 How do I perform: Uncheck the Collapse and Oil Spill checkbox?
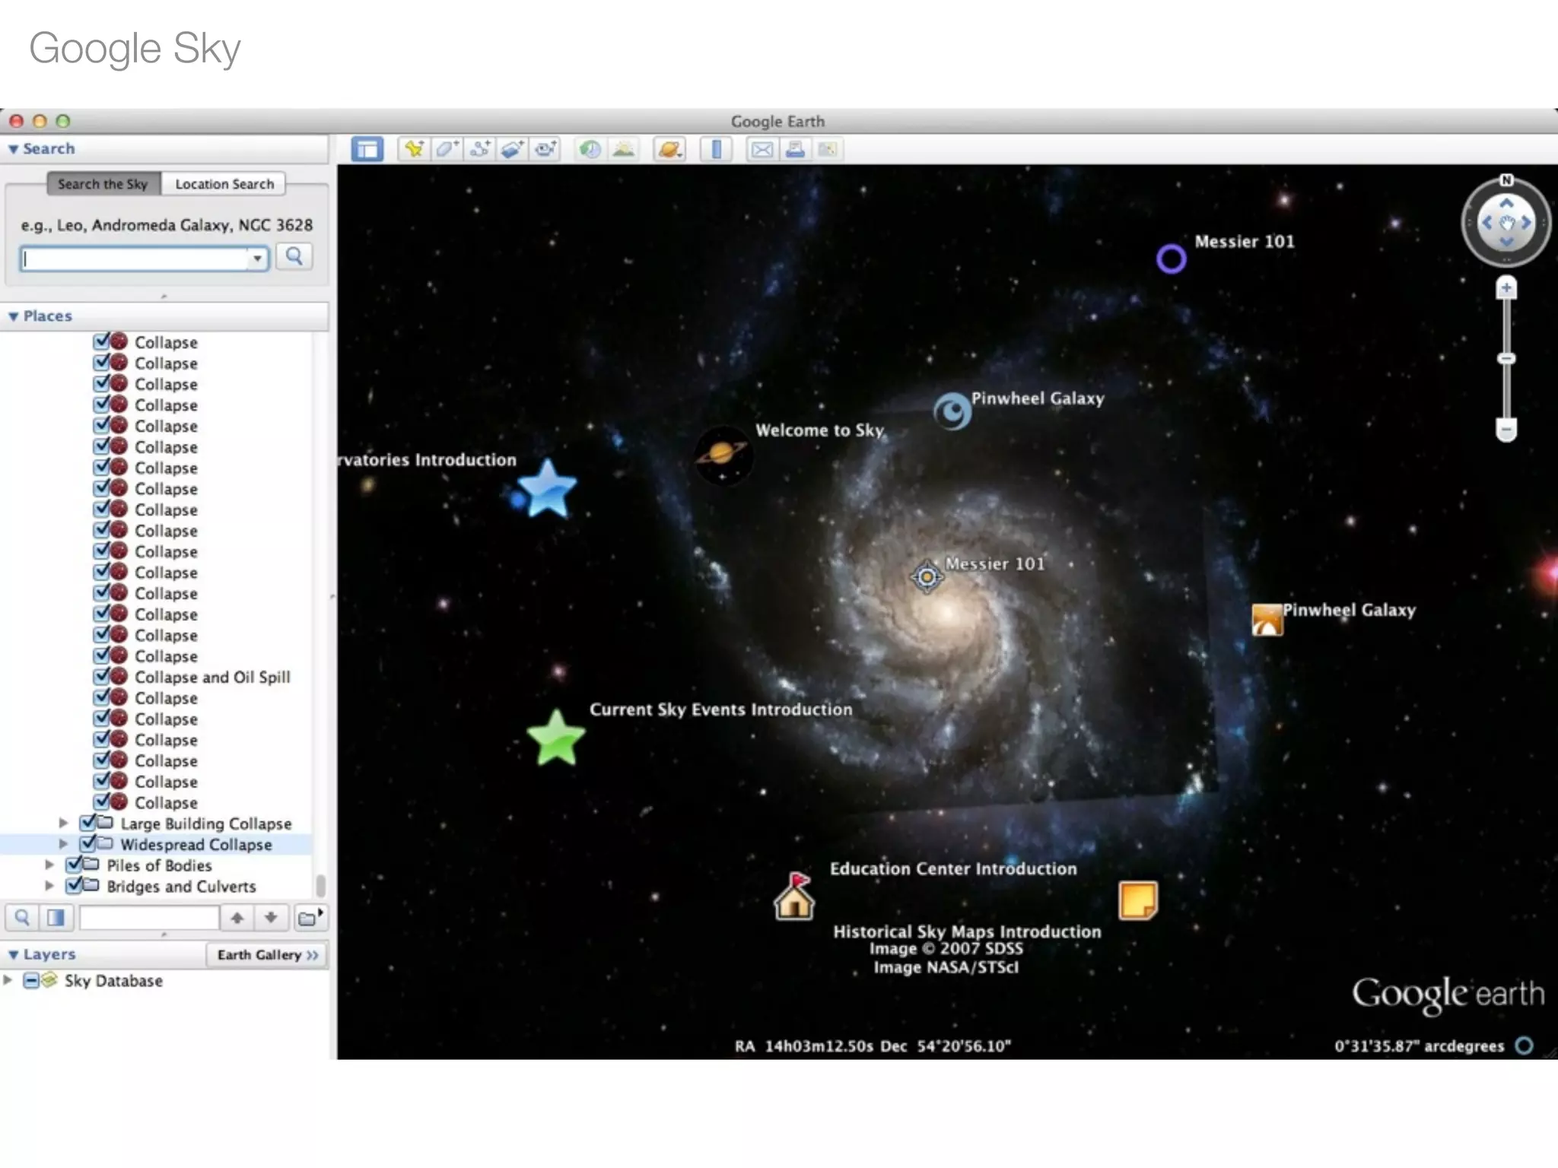coord(101,676)
